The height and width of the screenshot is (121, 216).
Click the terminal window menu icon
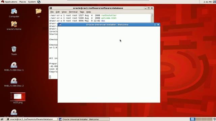pyautogui.click(x=51, y=8)
